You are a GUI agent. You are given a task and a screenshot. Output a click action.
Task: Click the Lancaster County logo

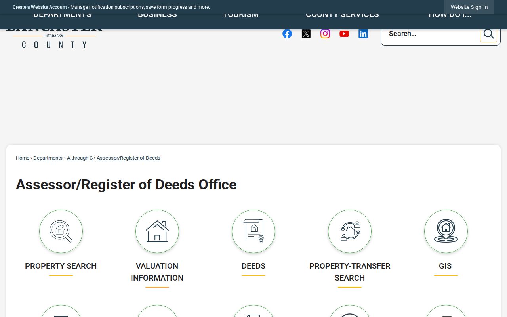pos(54,38)
